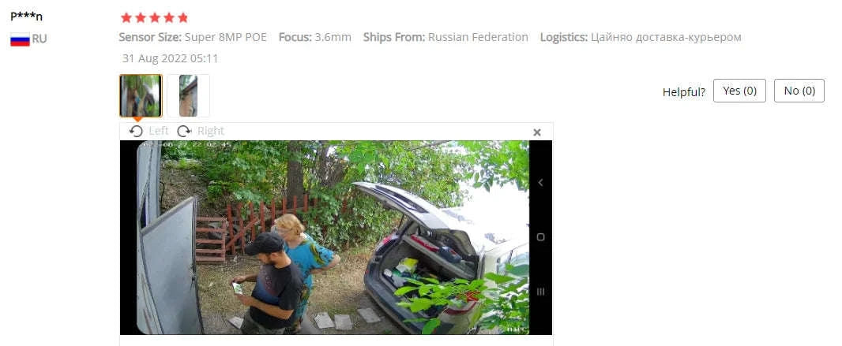
Task: Click the Sensor Size Super 8MP POE text
Action: pyautogui.click(x=193, y=38)
